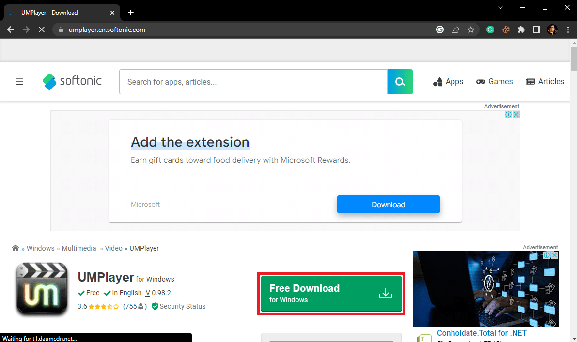Click the 755 user votes count
Screen dimensions: 577x342
pos(135,306)
